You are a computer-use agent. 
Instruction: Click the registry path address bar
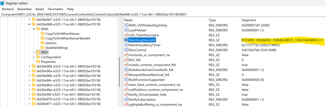pyautogui.click(x=163, y=14)
